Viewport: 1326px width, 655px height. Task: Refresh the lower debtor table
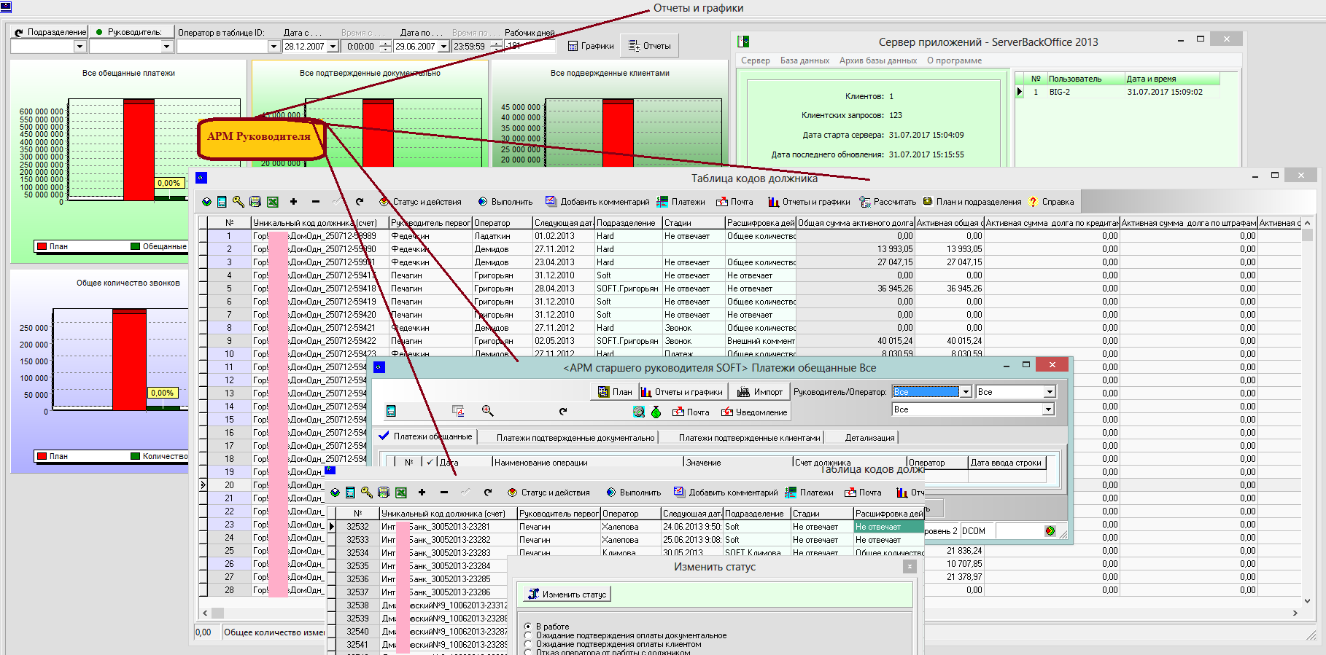(x=488, y=493)
